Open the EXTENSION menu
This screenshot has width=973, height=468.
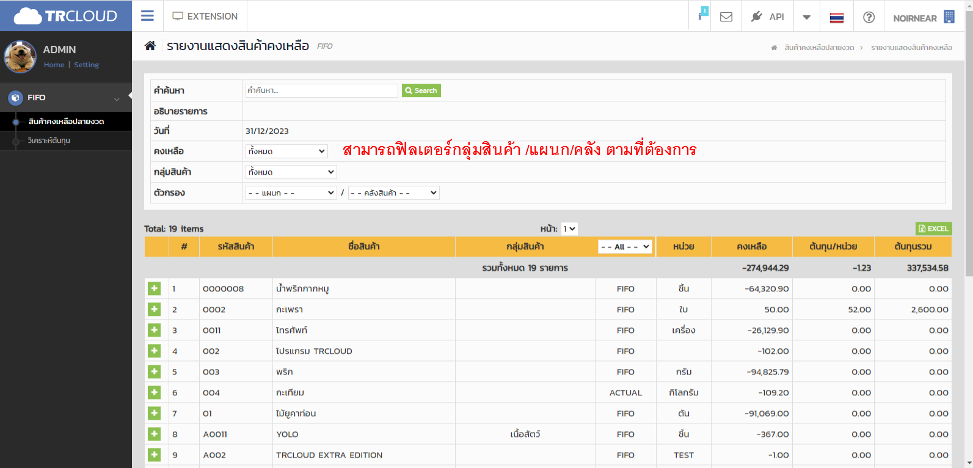[205, 16]
